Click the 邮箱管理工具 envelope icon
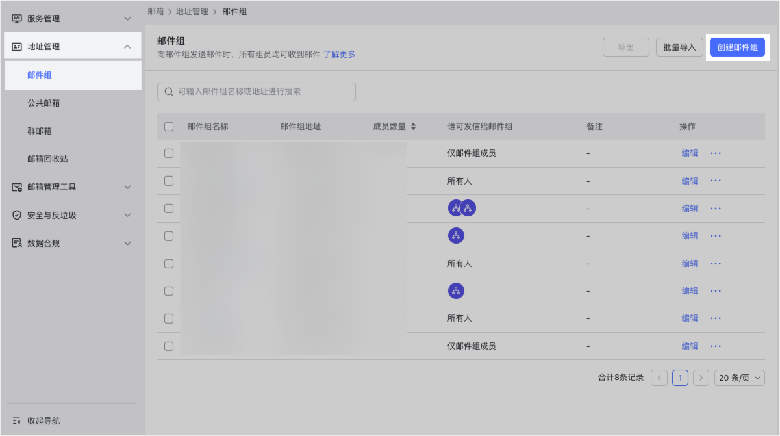Image resolution: width=780 pixels, height=436 pixels. tap(17, 187)
